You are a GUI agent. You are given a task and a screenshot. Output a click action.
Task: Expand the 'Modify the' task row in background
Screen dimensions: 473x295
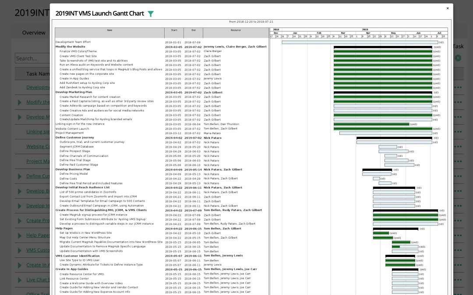20,102
